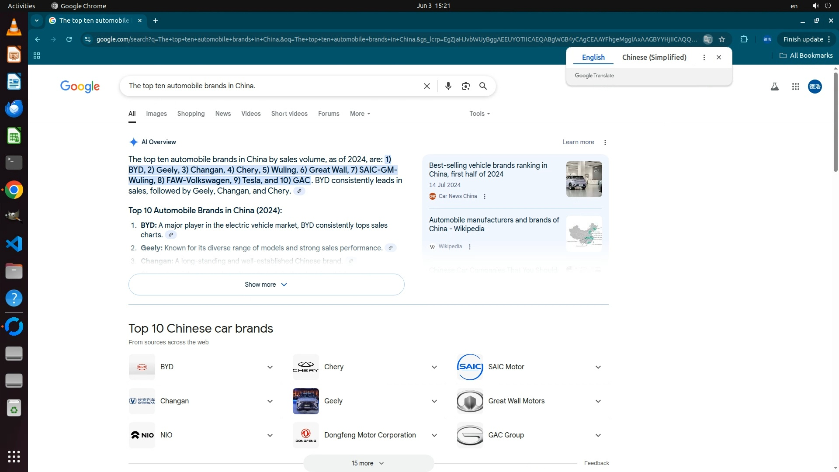839x472 pixels.
Task: Clear the search box text
Action: pos(426,86)
